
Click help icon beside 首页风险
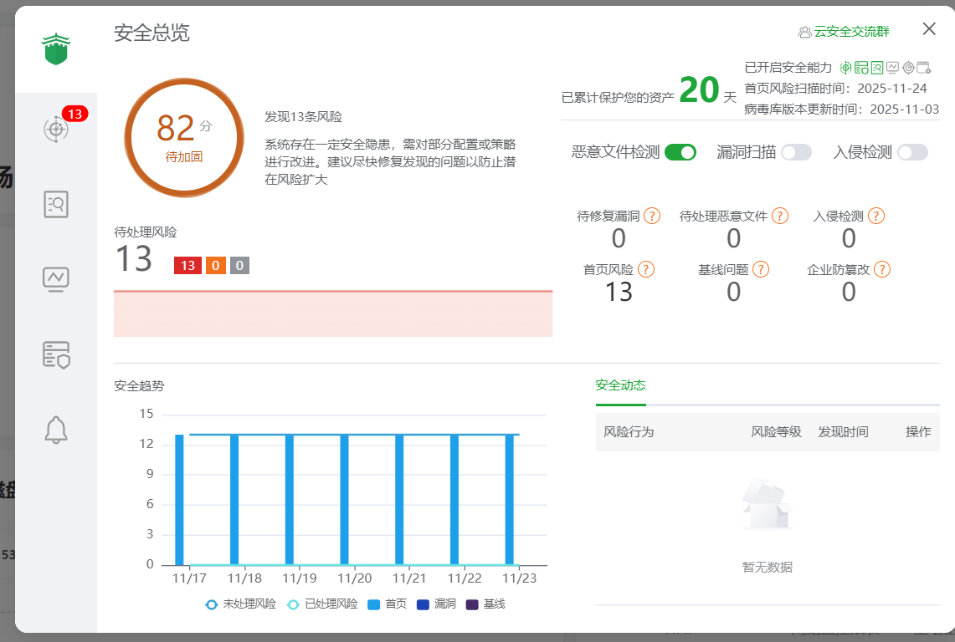click(x=646, y=269)
